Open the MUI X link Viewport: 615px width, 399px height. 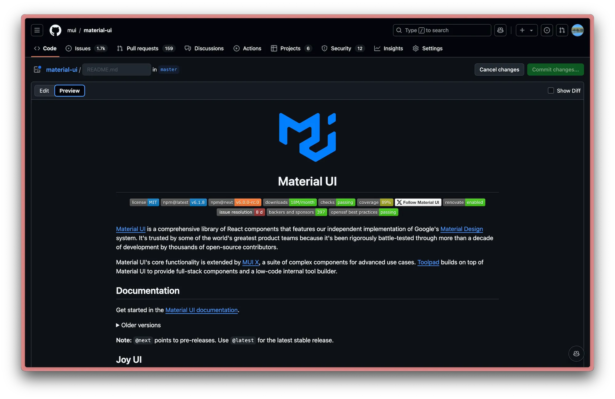tap(251, 262)
